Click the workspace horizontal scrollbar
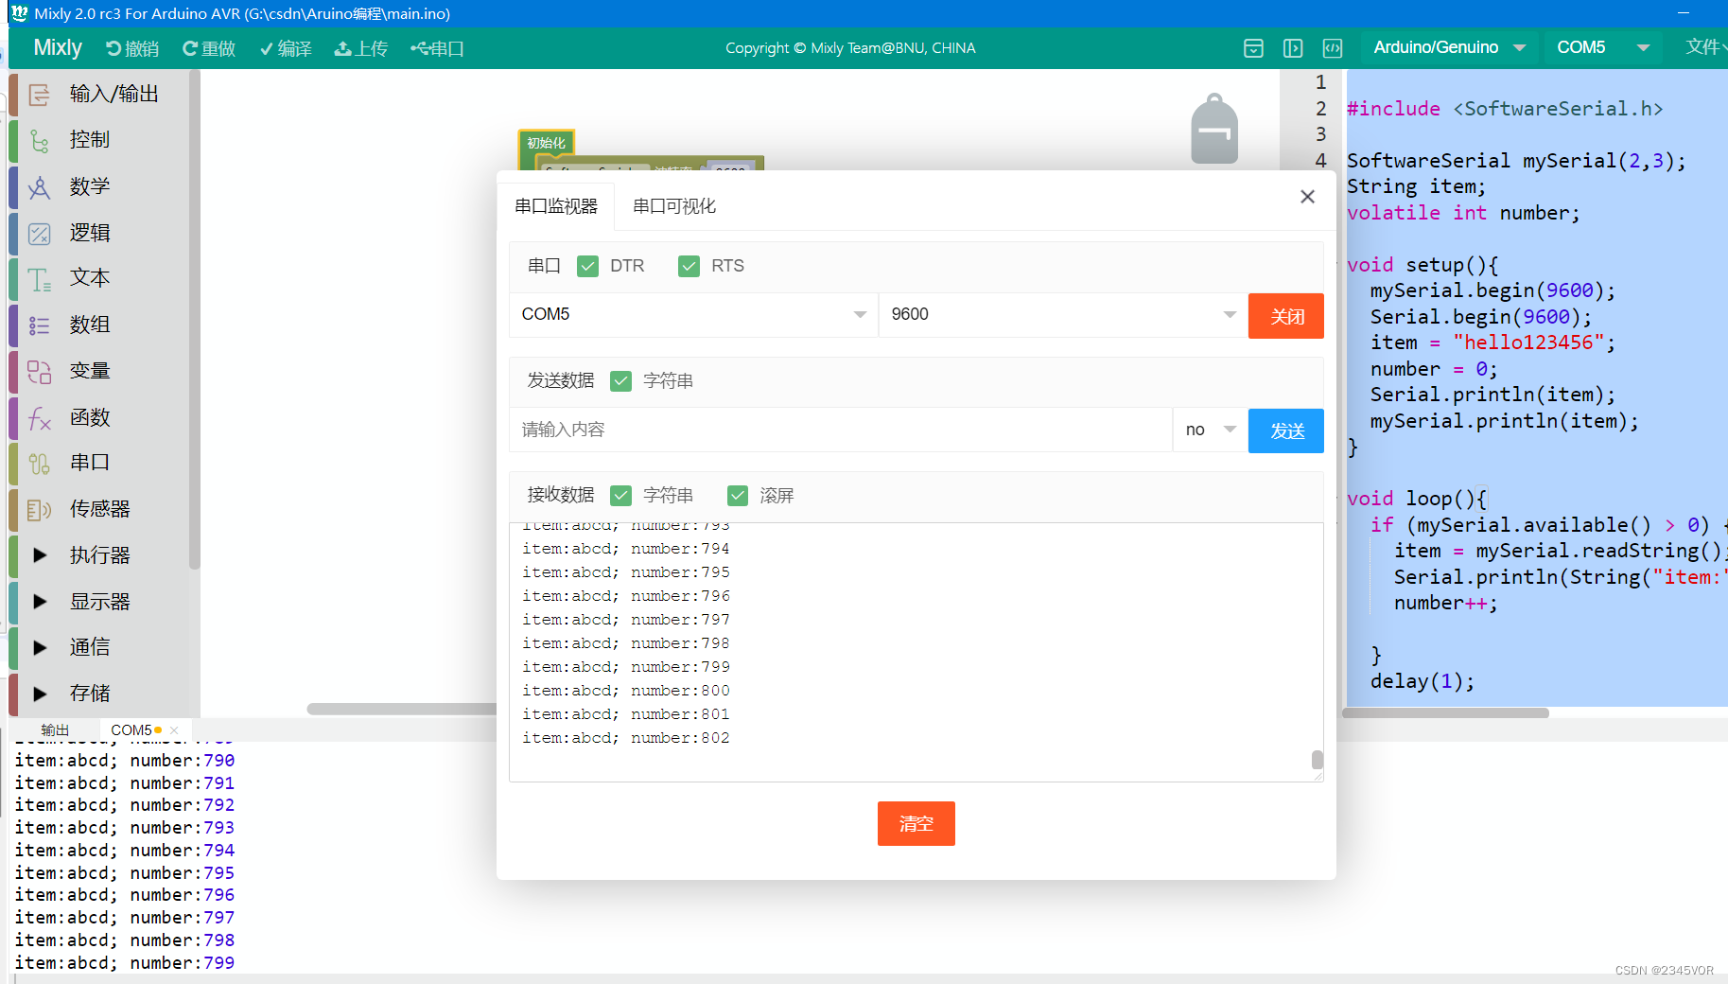 click(402, 709)
